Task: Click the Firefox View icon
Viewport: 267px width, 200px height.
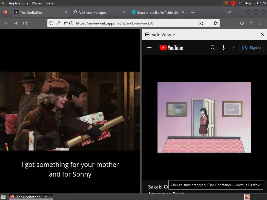Action: point(5,12)
